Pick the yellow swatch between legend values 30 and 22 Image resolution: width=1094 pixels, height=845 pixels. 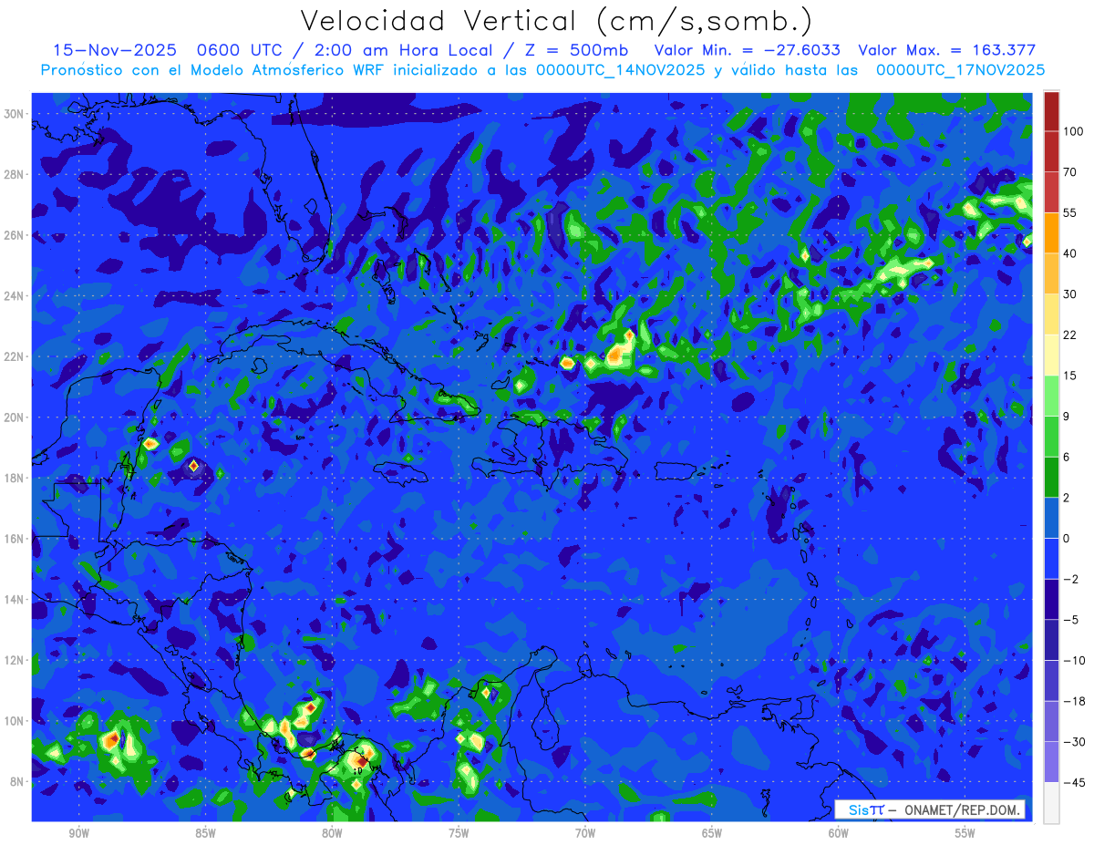pos(1051,314)
